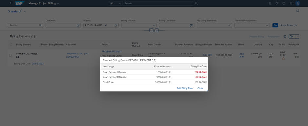308x126 pixels.
Task: Toggle select-all icon in table header
Action: click(x=11, y=44)
